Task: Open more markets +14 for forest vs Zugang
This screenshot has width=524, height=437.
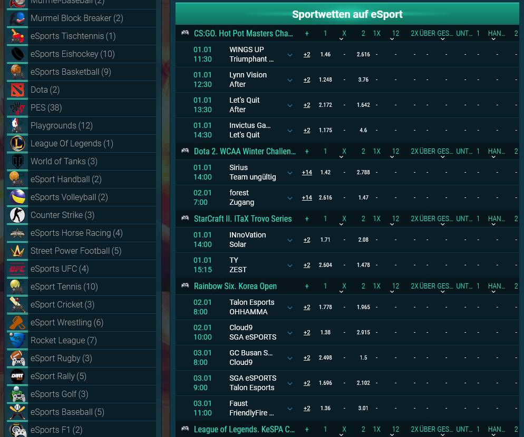Action: pyautogui.click(x=307, y=197)
